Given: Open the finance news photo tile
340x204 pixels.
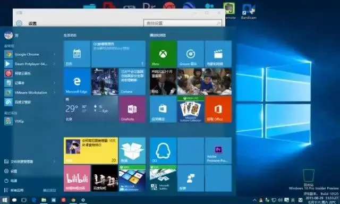Looking at the screenshot, I should click(163, 81).
